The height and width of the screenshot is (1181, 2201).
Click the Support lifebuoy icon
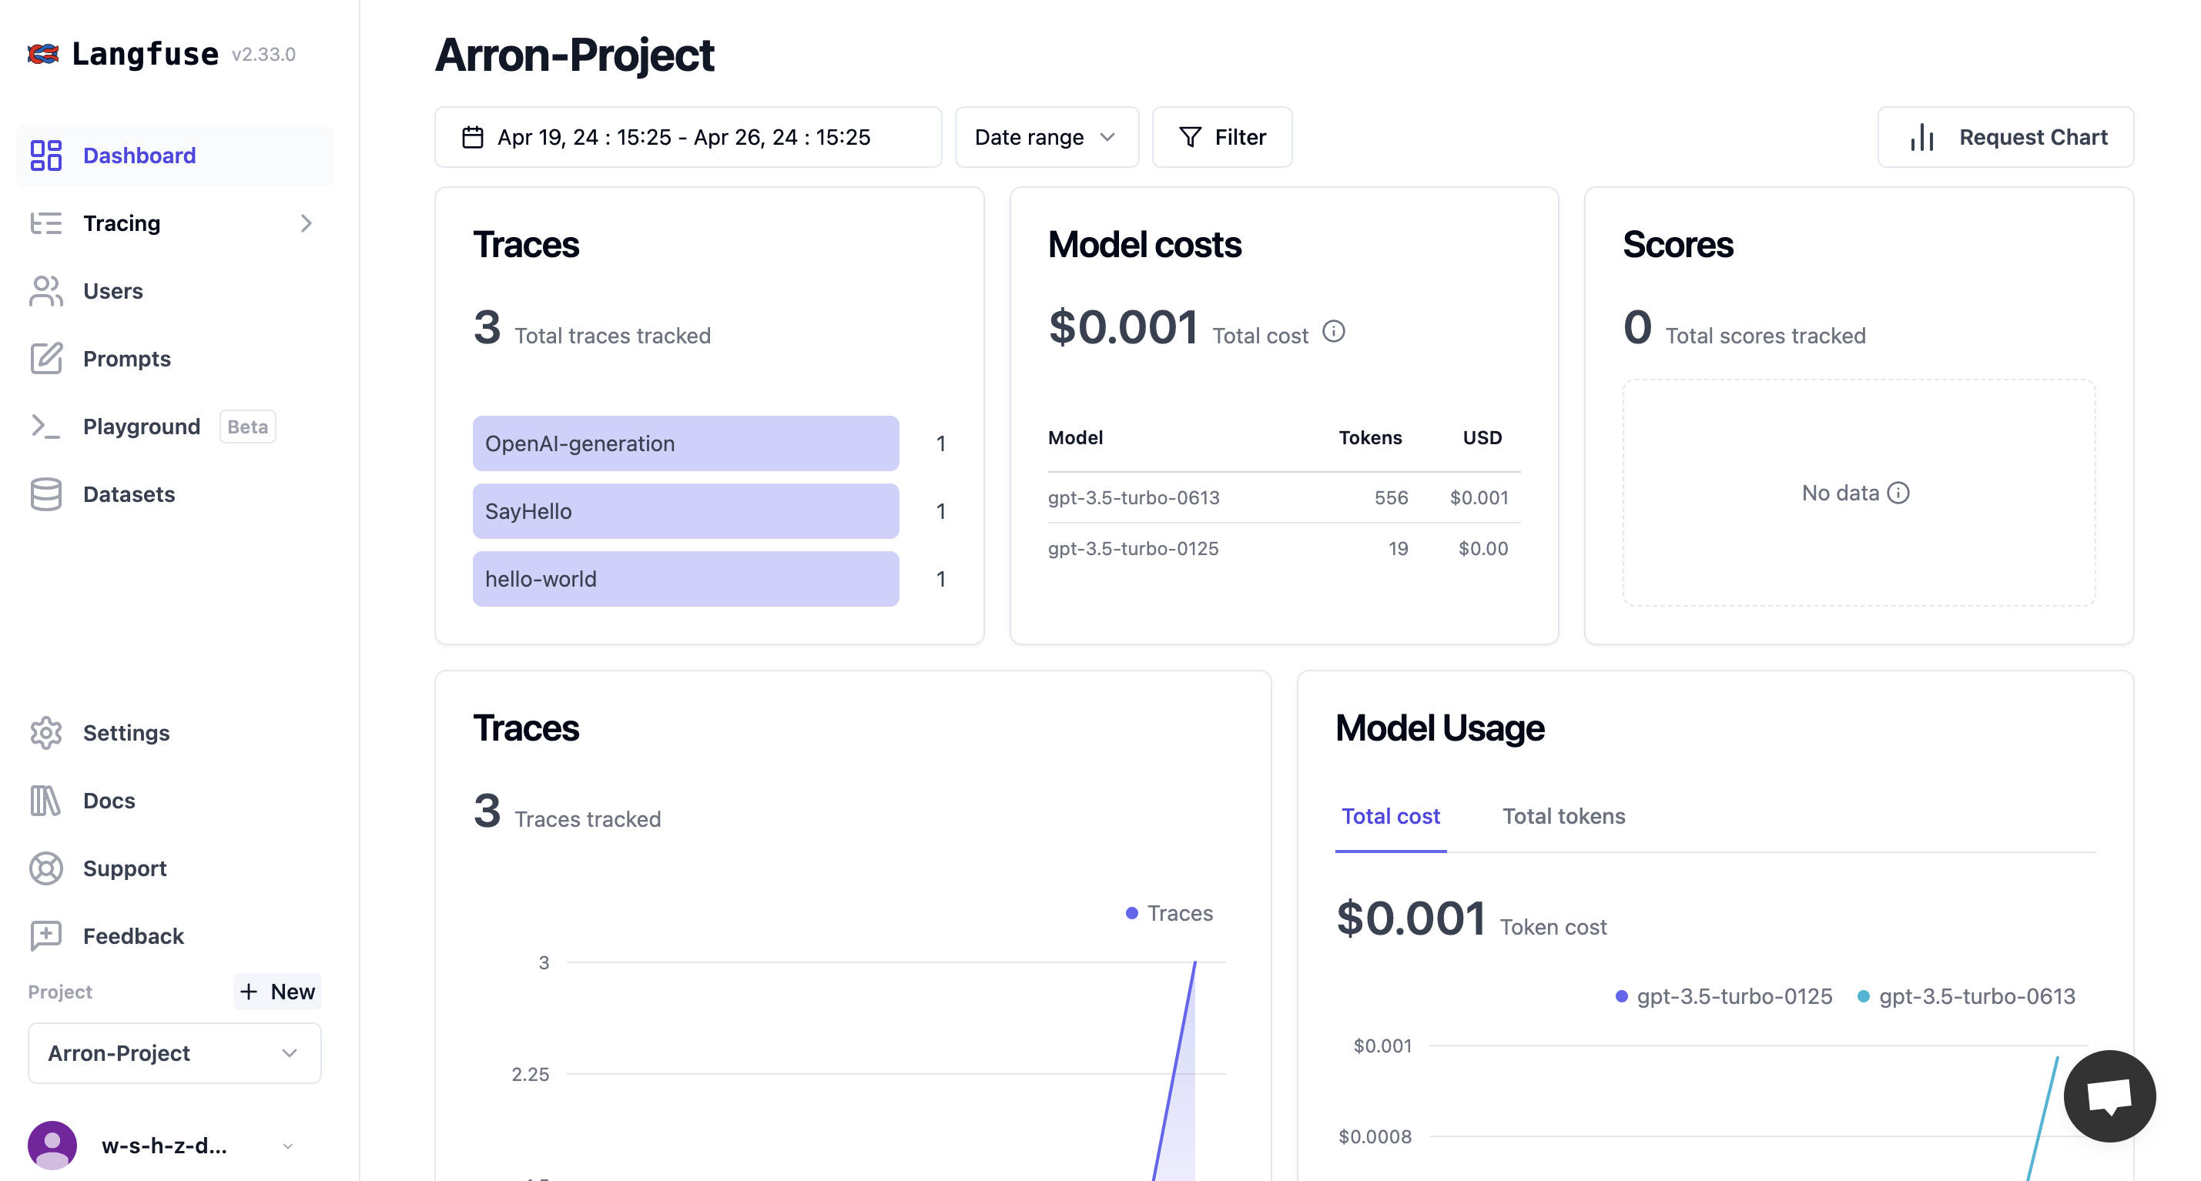46,868
